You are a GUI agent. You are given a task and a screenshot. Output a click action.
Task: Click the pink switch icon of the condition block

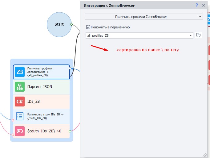(x=20, y=131)
